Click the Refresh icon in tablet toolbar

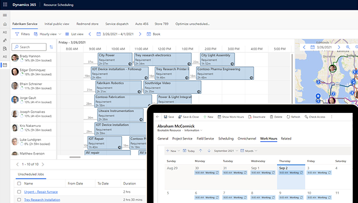[x=288, y=117]
